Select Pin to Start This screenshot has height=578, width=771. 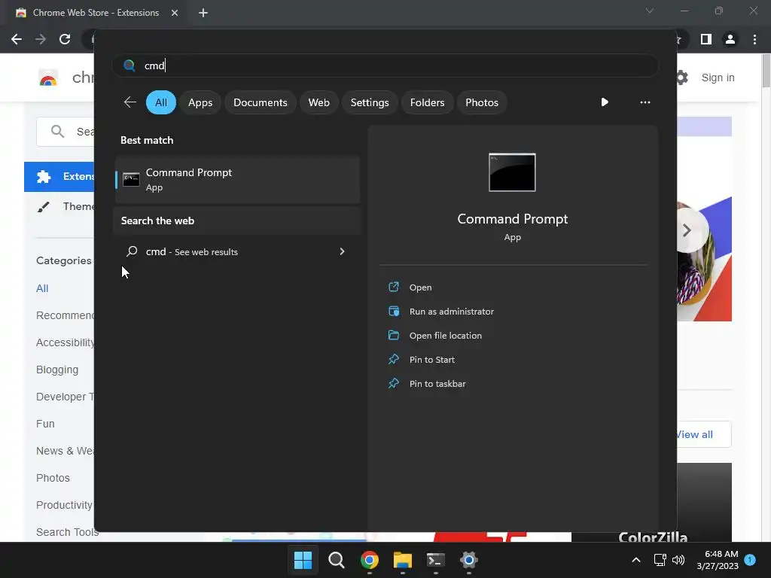pyautogui.click(x=431, y=360)
